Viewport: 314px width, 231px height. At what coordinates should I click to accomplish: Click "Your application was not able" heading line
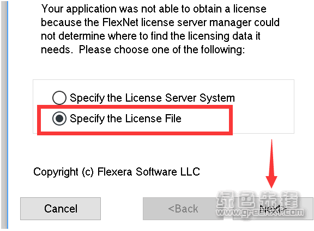pos(154,9)
